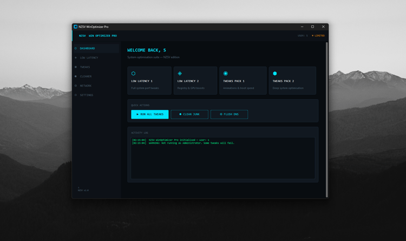Click the gear icon in Flush DNS button
406x241 pixels.
click(221, 114)
